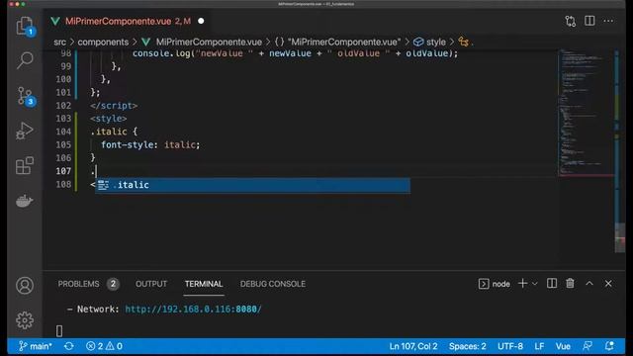The image size is (633, 356).
Task: Open the Docker view icon
Action: (x=24, y=201)
